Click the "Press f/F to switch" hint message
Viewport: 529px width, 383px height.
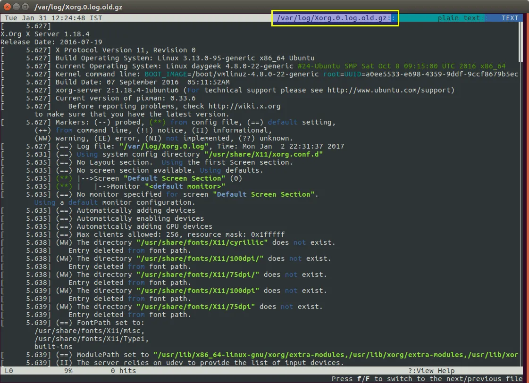(x=427, y=379)
